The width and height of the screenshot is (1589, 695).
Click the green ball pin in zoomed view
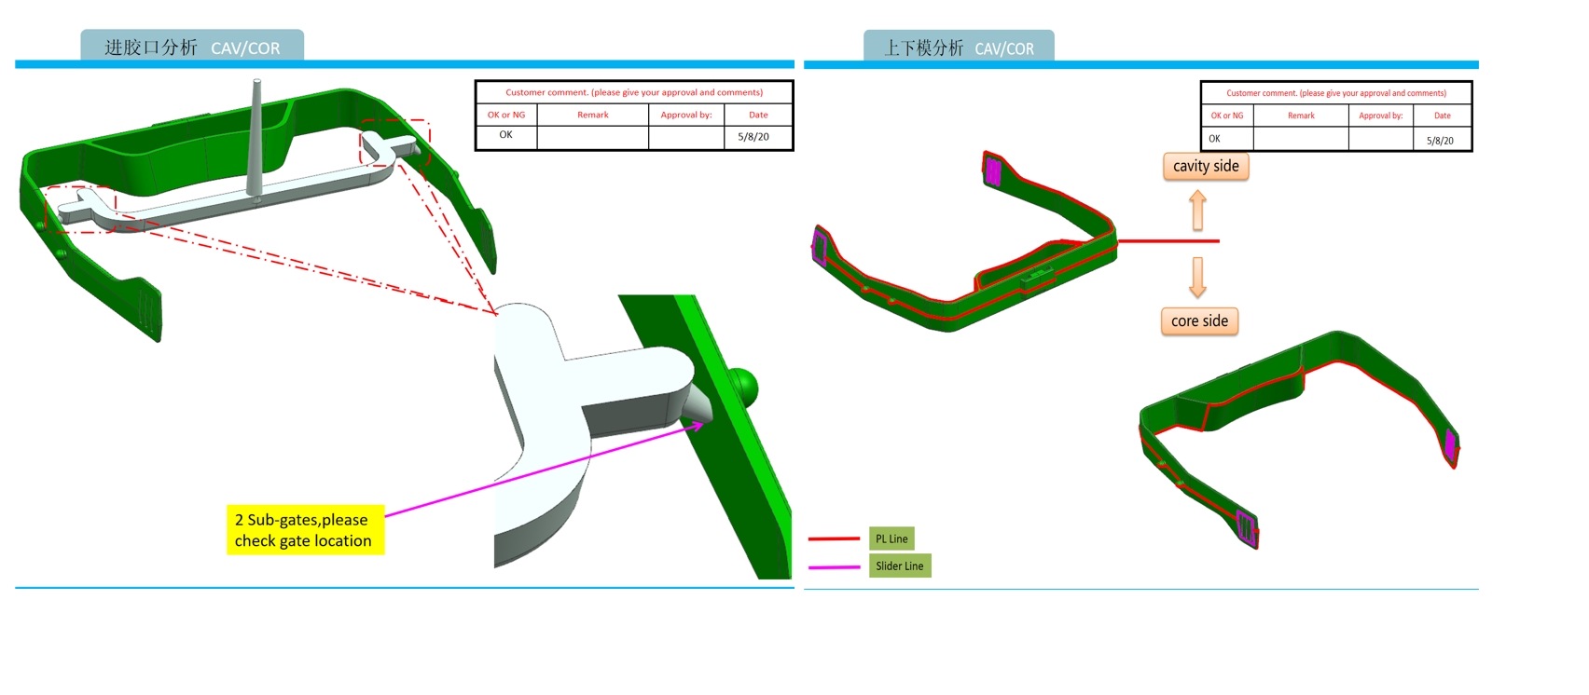(742, 384)
